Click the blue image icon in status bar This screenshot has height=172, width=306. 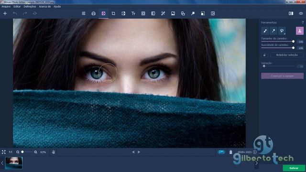(x=221, y=152)
